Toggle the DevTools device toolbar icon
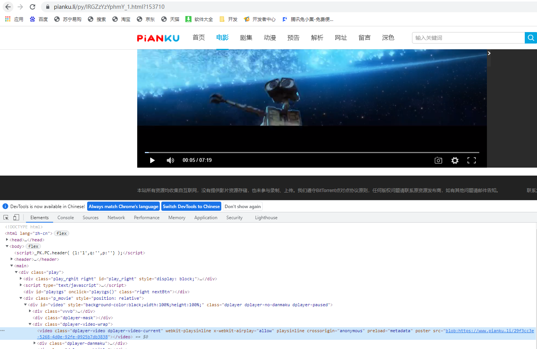This screenshot has width=537, height=349. pos(16,218)
